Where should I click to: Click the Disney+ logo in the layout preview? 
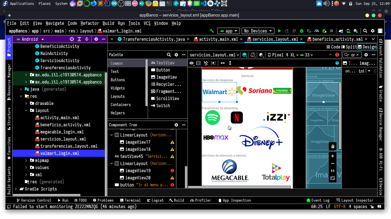point(261,138)
